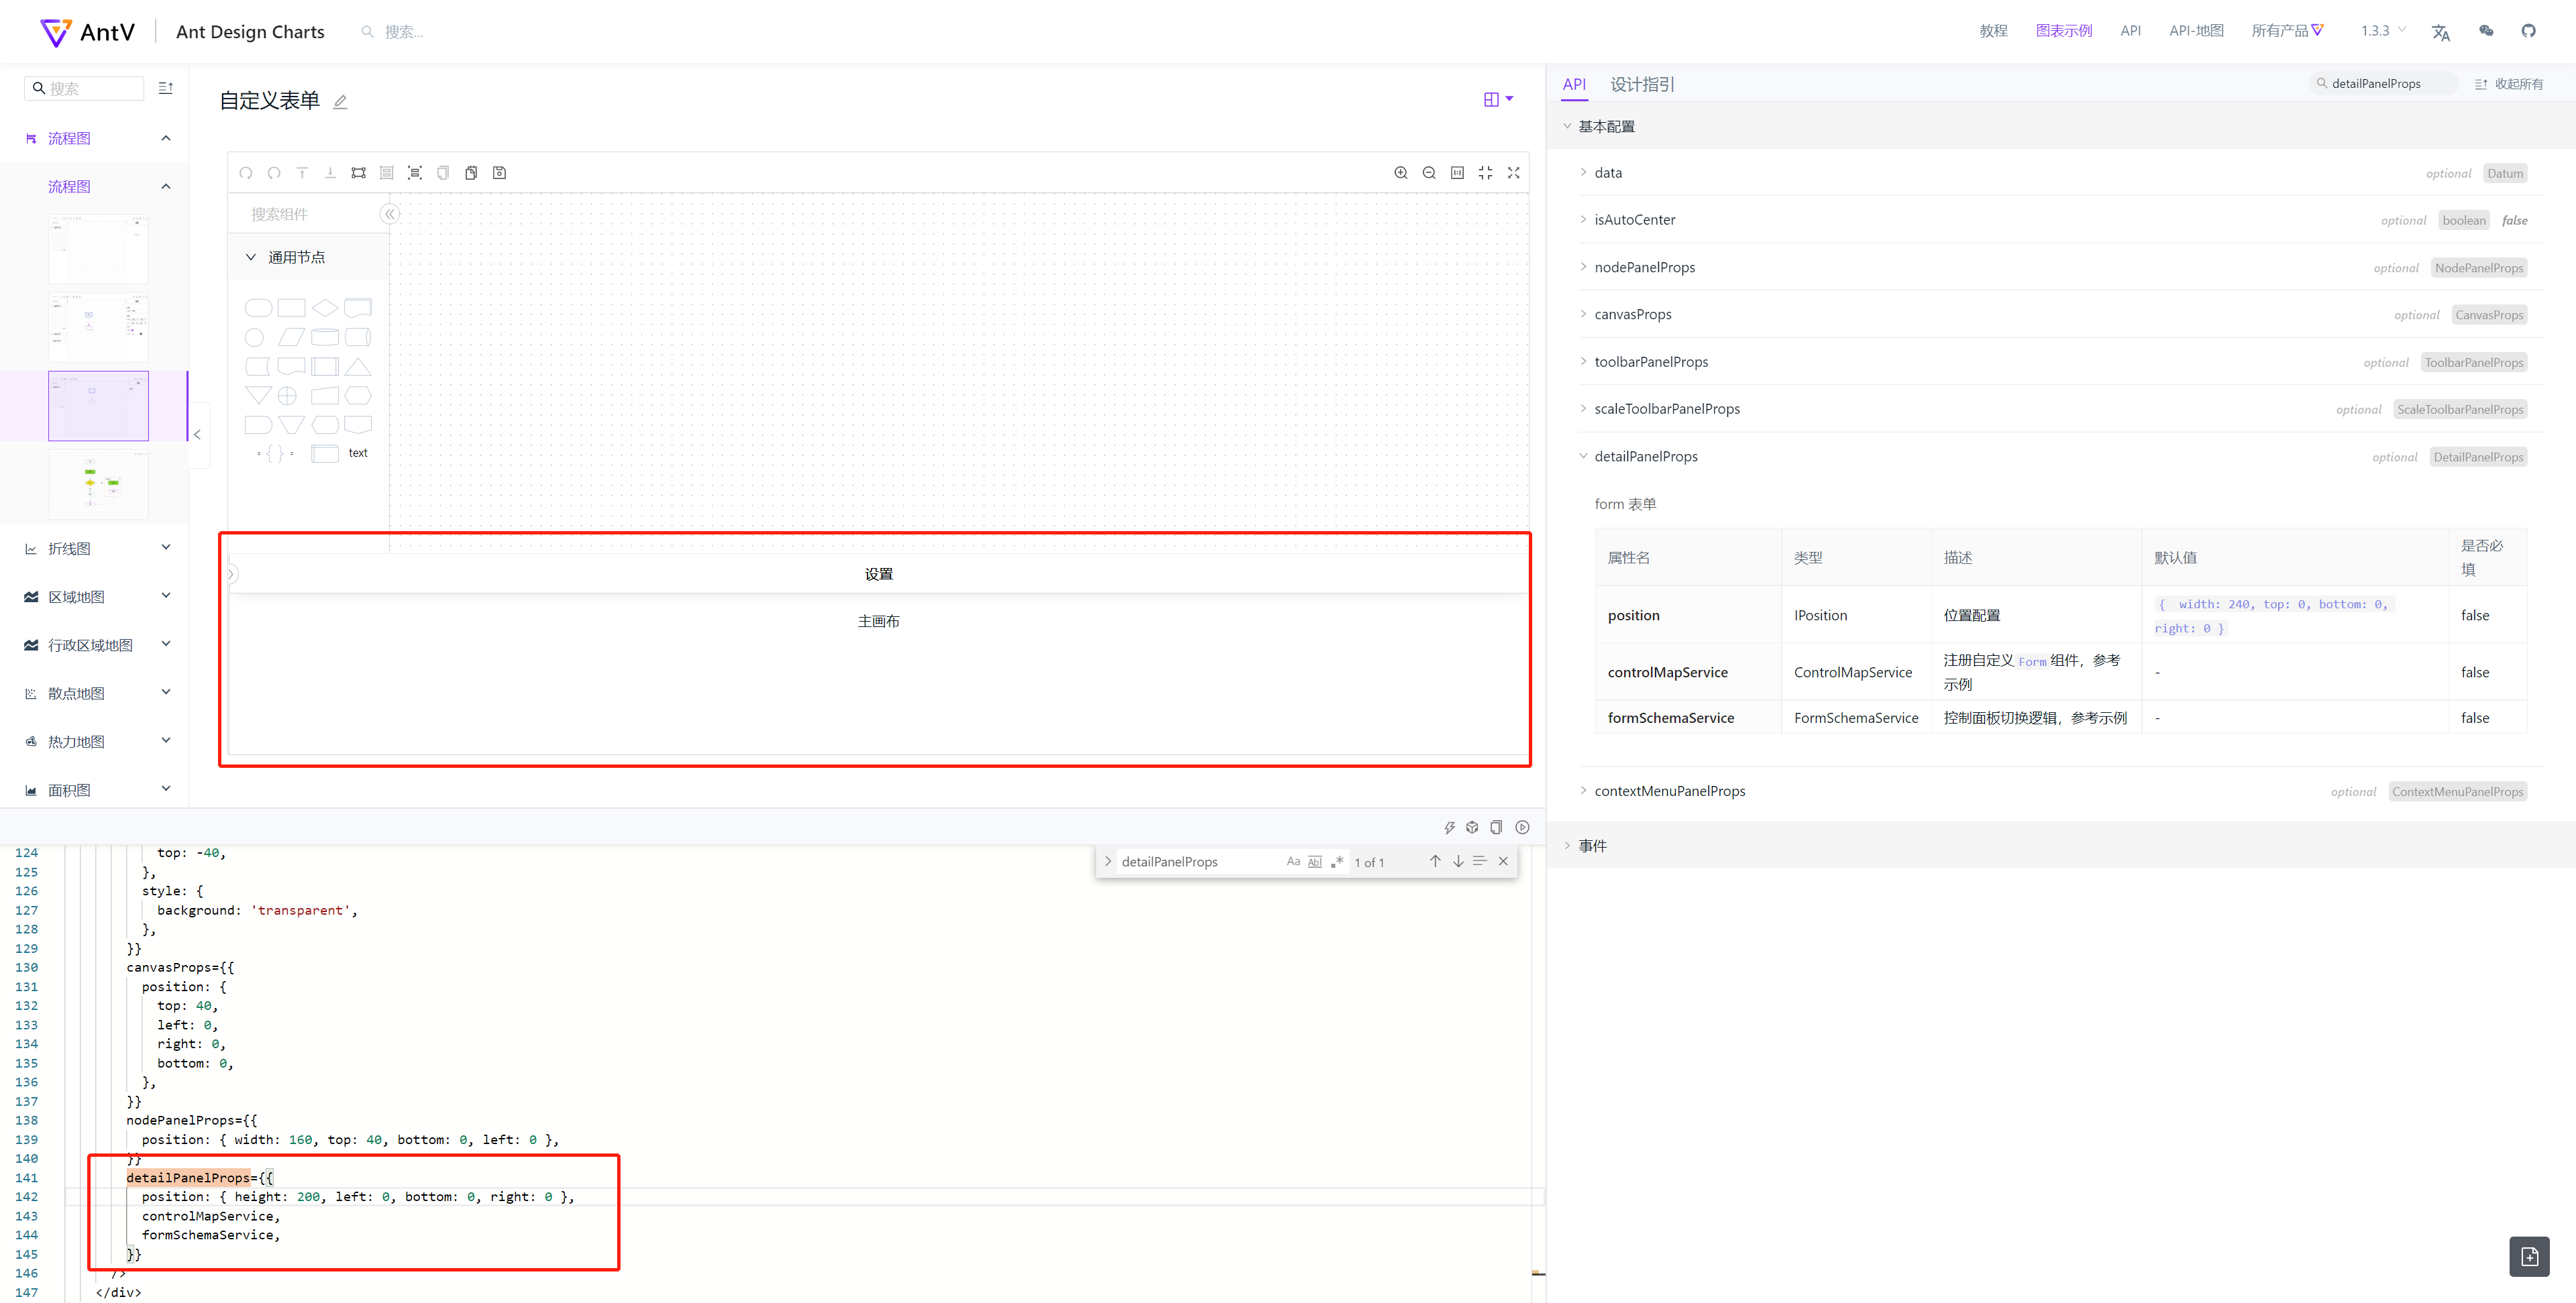
Task: Toggle regular expression search option
Action: pos(1337,862)
